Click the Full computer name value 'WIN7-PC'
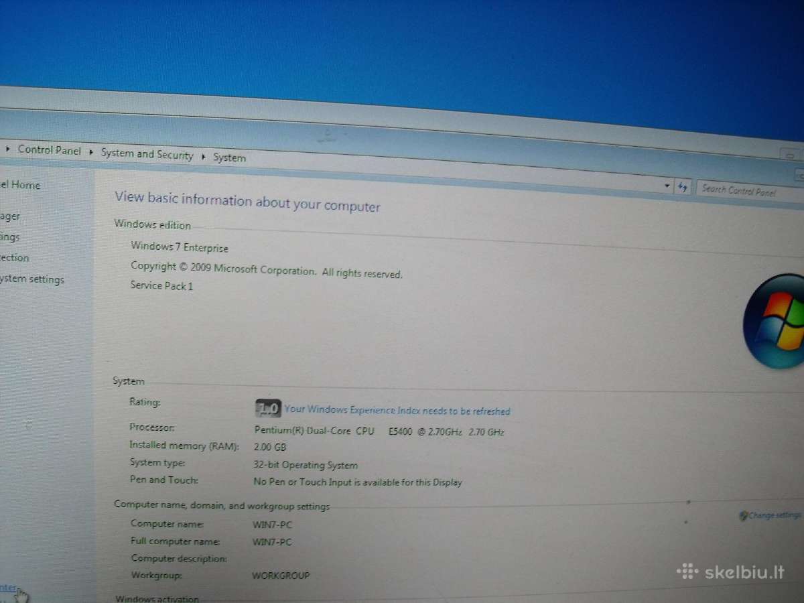Screen dimensions: 804x603 (272, 541)
